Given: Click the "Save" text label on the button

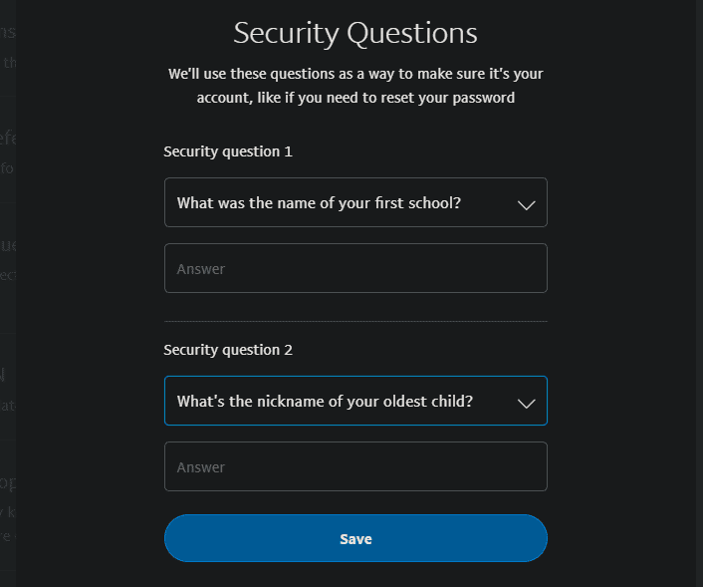Looking at the screenshot, I should pyautogui.click(x=355, y=538).
